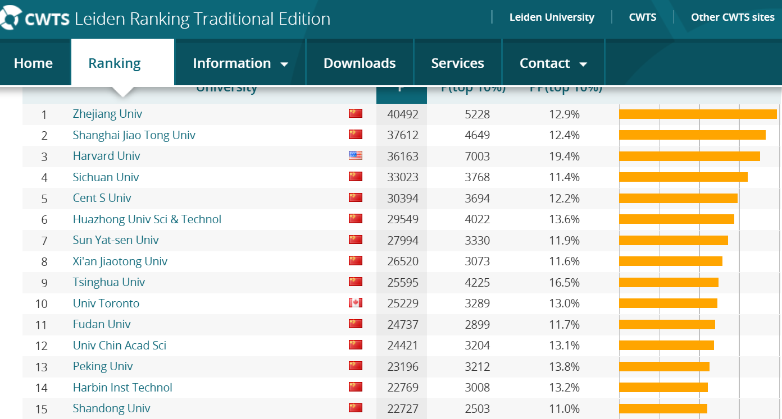
Task: Click the PP(top 10%) column header
Action: pos(566,89)
